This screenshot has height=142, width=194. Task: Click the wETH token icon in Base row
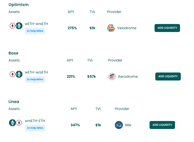coord(12,74)
